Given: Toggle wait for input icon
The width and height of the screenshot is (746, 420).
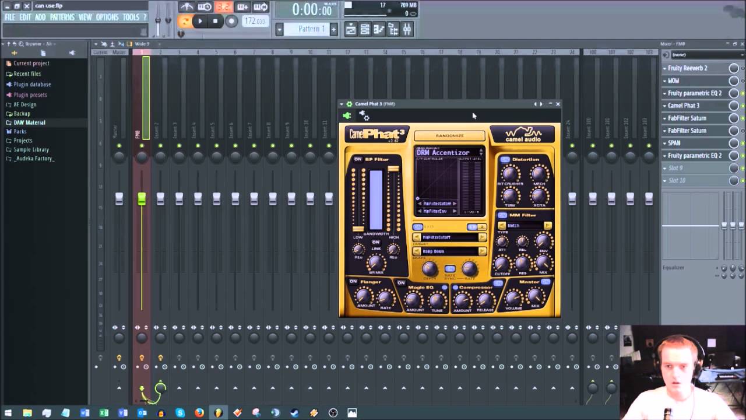Looking at the screenshot, I should click(205, 7).
